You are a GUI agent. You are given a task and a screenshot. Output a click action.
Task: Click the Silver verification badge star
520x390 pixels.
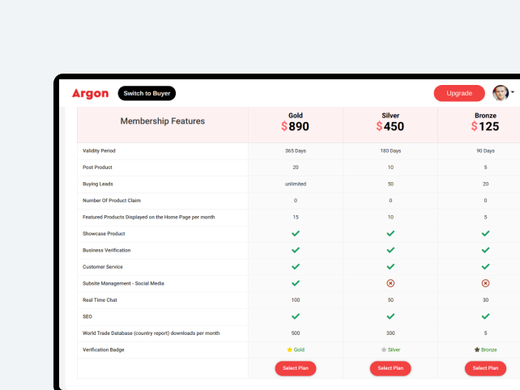click(x=384, y=350)
